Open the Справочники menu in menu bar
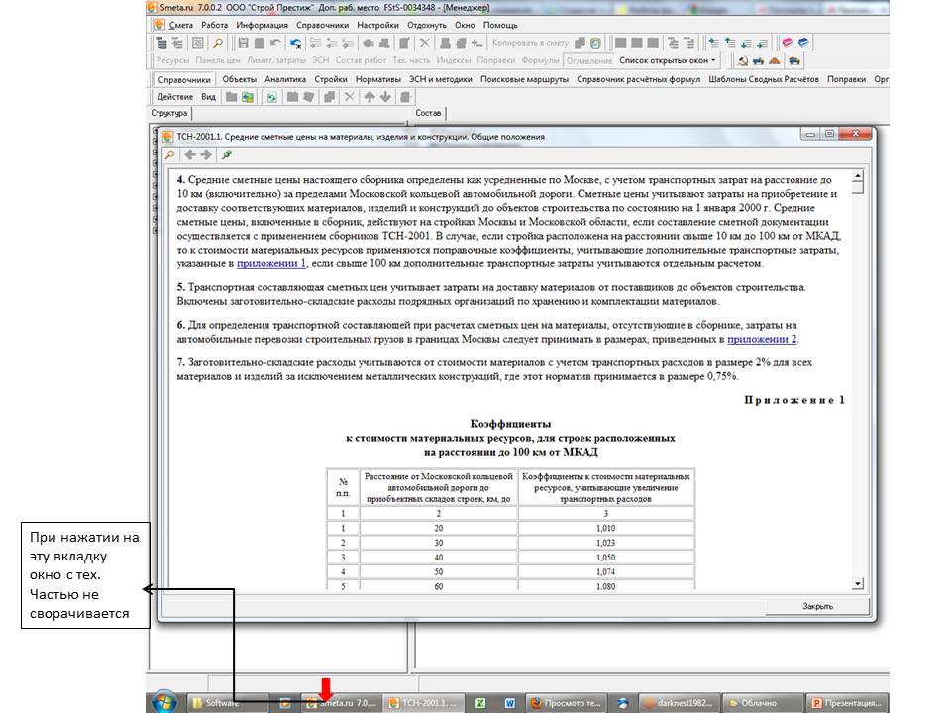 [x=322, y=25]
